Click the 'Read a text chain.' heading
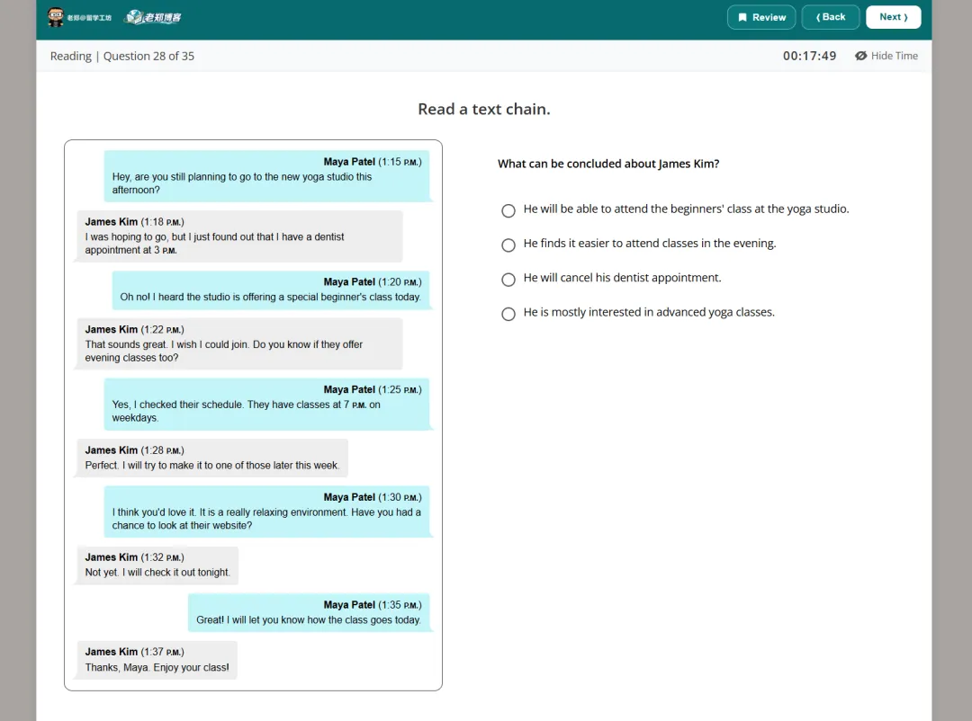The image size is (972, 721). [483, 109]
